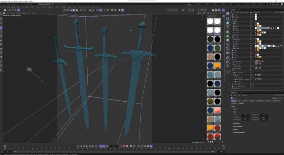Click the go-to-start playback button
Screen dimensions: 284x155
click(x=78, y=146)
